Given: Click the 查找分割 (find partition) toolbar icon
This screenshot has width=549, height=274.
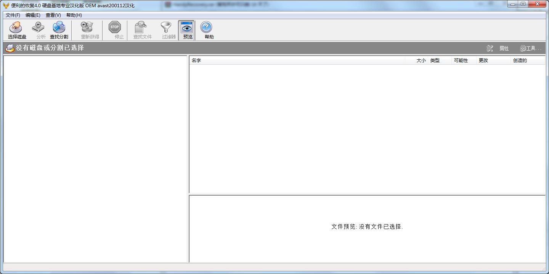Looking at the screenshot, I should point(59,27).
